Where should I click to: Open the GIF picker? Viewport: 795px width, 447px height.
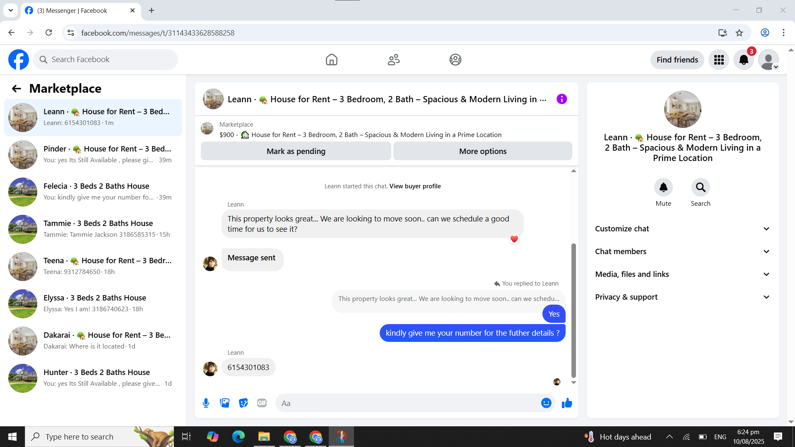pos(262,403)
